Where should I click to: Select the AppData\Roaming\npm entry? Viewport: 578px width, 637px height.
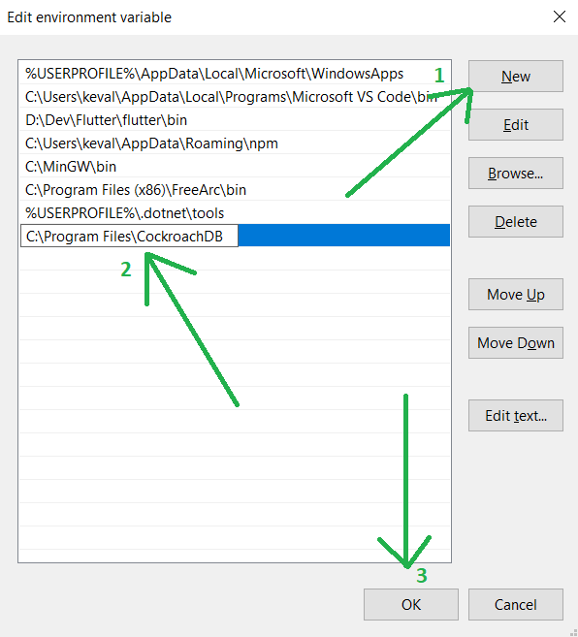pyautogui.click(x=235, y=143)
